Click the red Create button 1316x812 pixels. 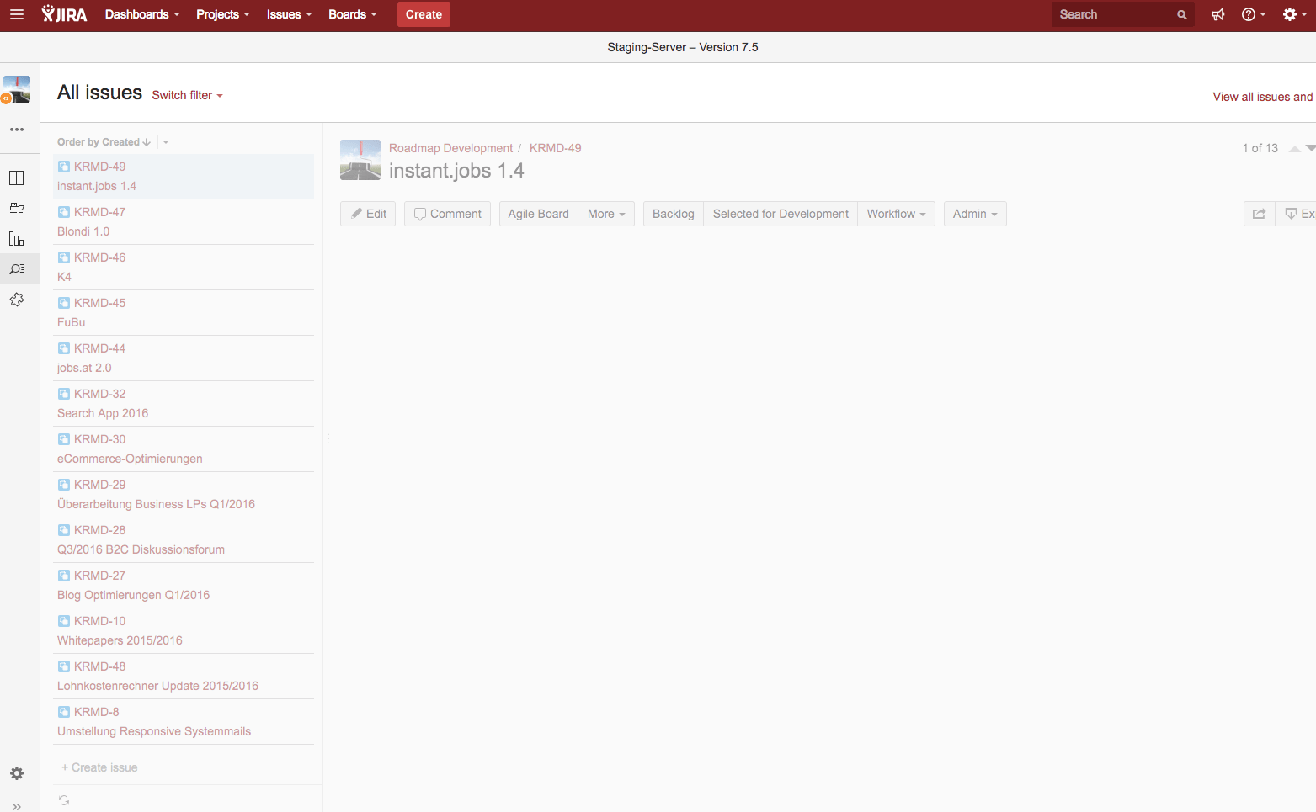(424, 14)
